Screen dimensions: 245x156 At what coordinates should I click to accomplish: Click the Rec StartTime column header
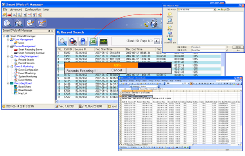110,49
